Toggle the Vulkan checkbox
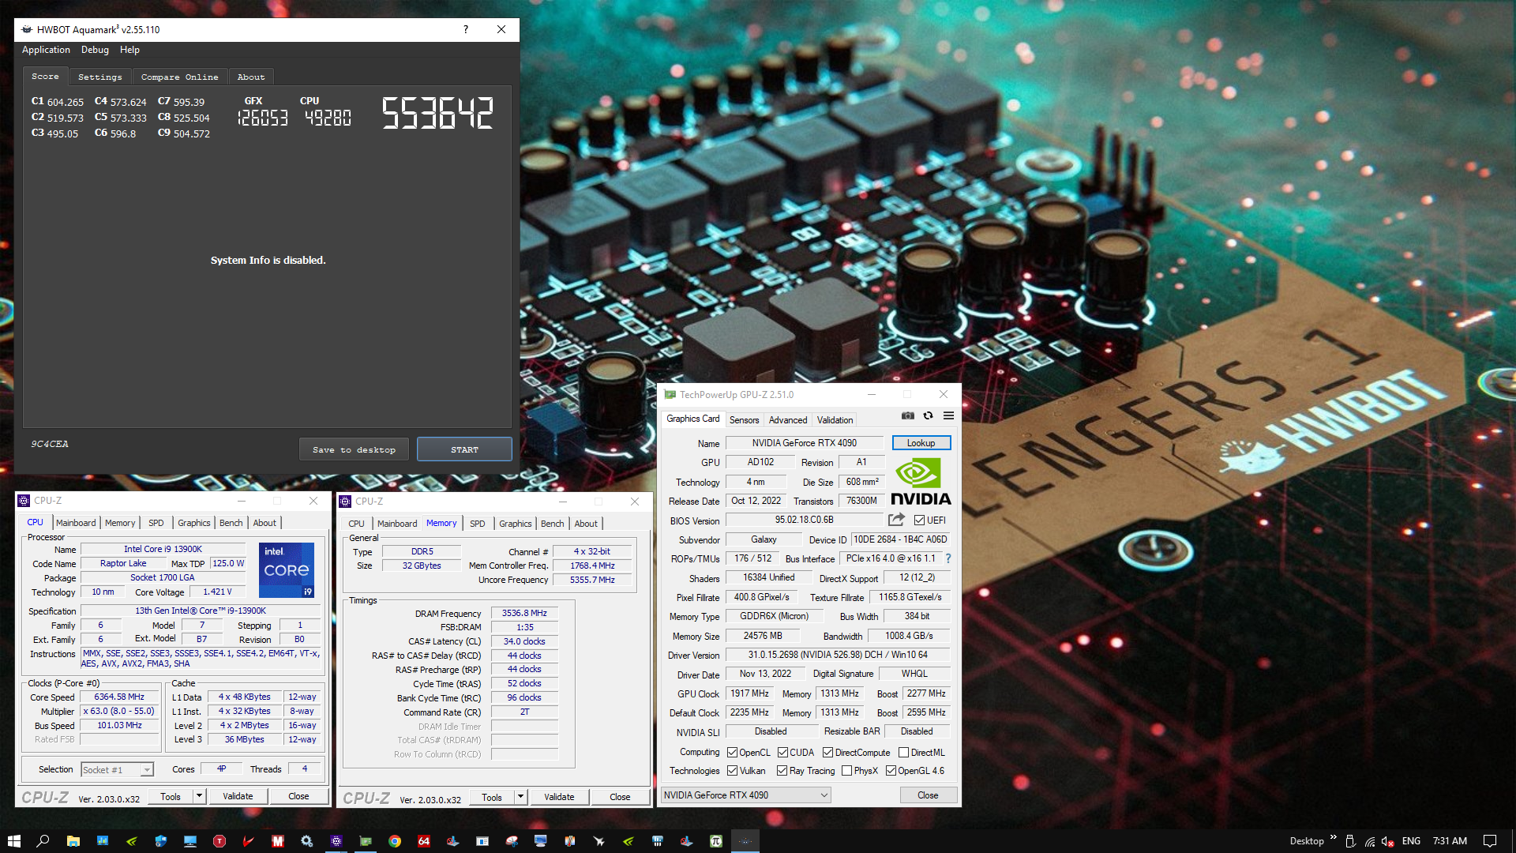 732,771
